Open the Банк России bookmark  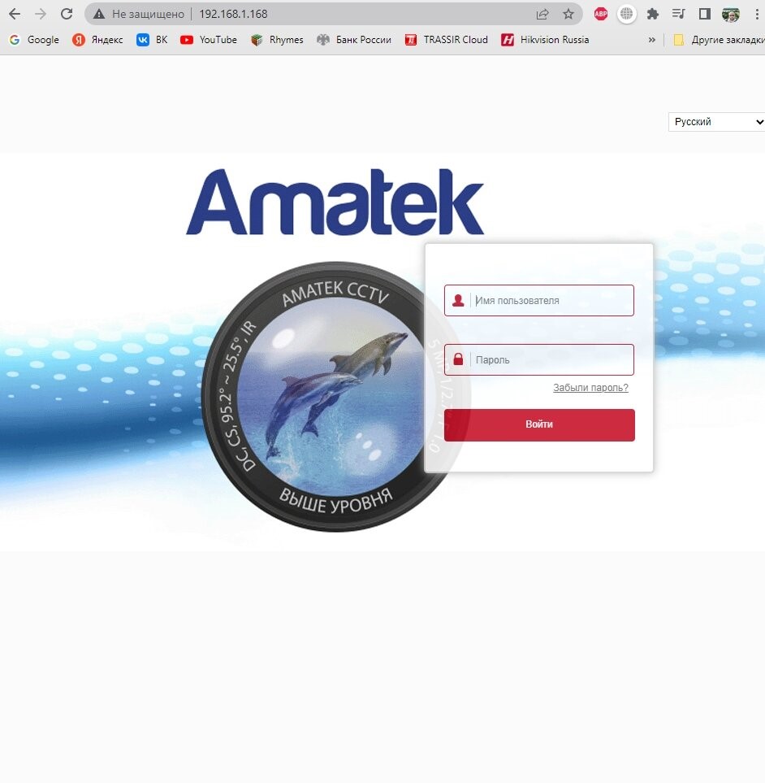[x=354, y=40]
